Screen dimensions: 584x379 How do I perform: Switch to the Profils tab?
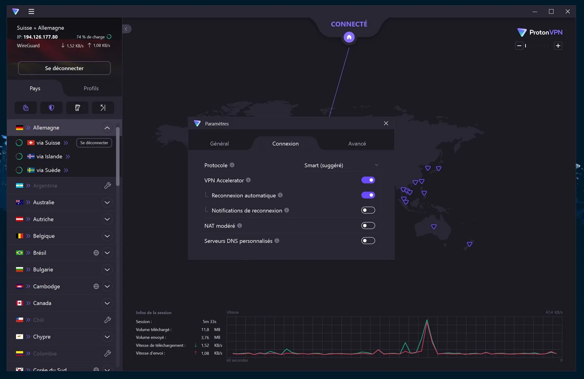click(x=91, y=88)
